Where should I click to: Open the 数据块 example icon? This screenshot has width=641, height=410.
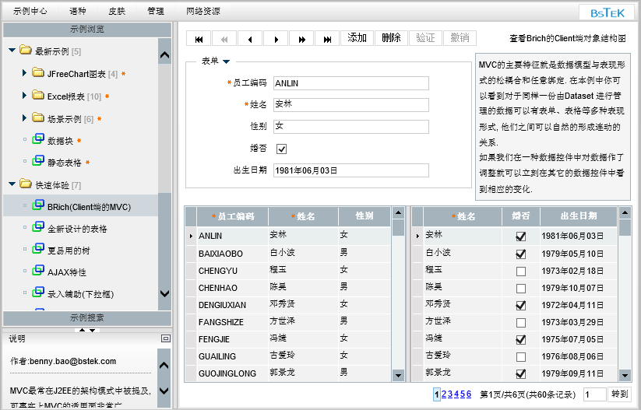[37, 141]
